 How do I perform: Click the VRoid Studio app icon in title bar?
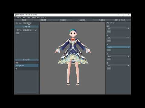[16, 15]
